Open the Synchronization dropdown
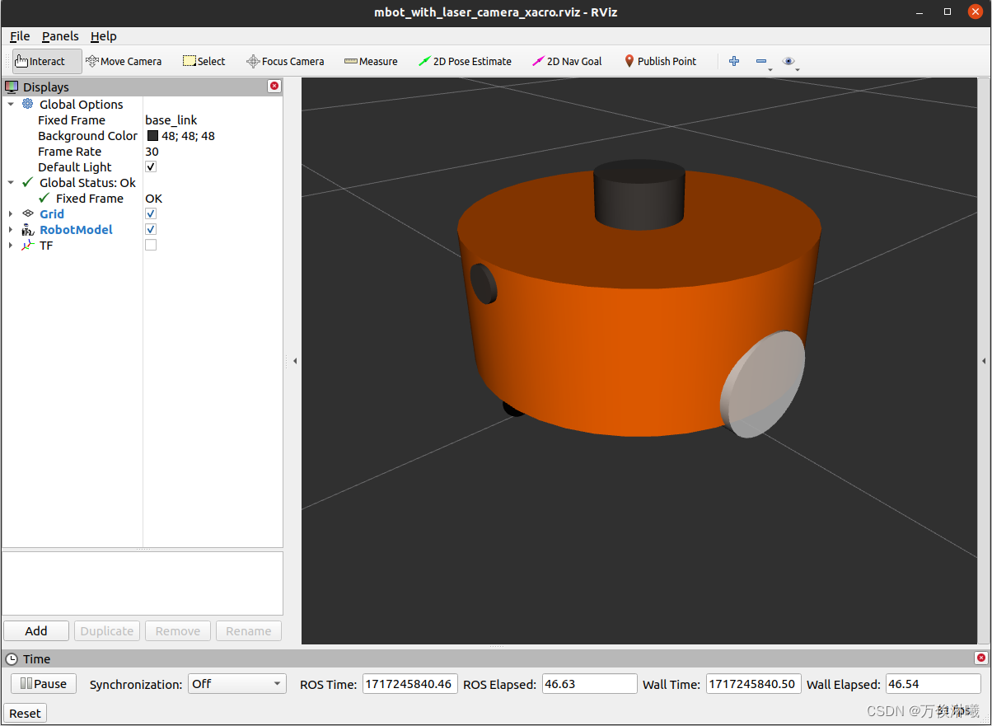The height and width of the screenshot is (726, 992). (x=237, y=684)
